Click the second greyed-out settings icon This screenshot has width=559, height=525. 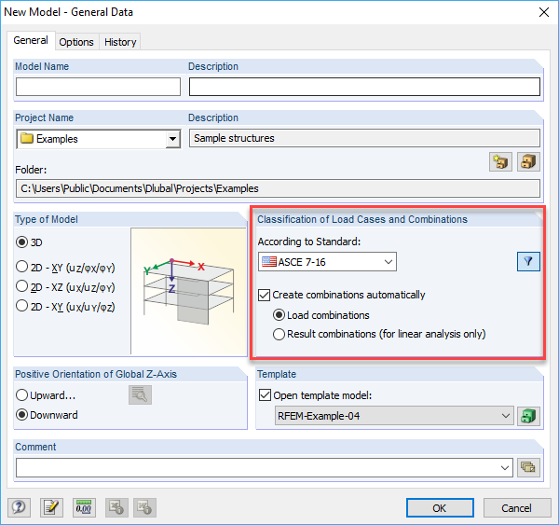click(144, 507)
